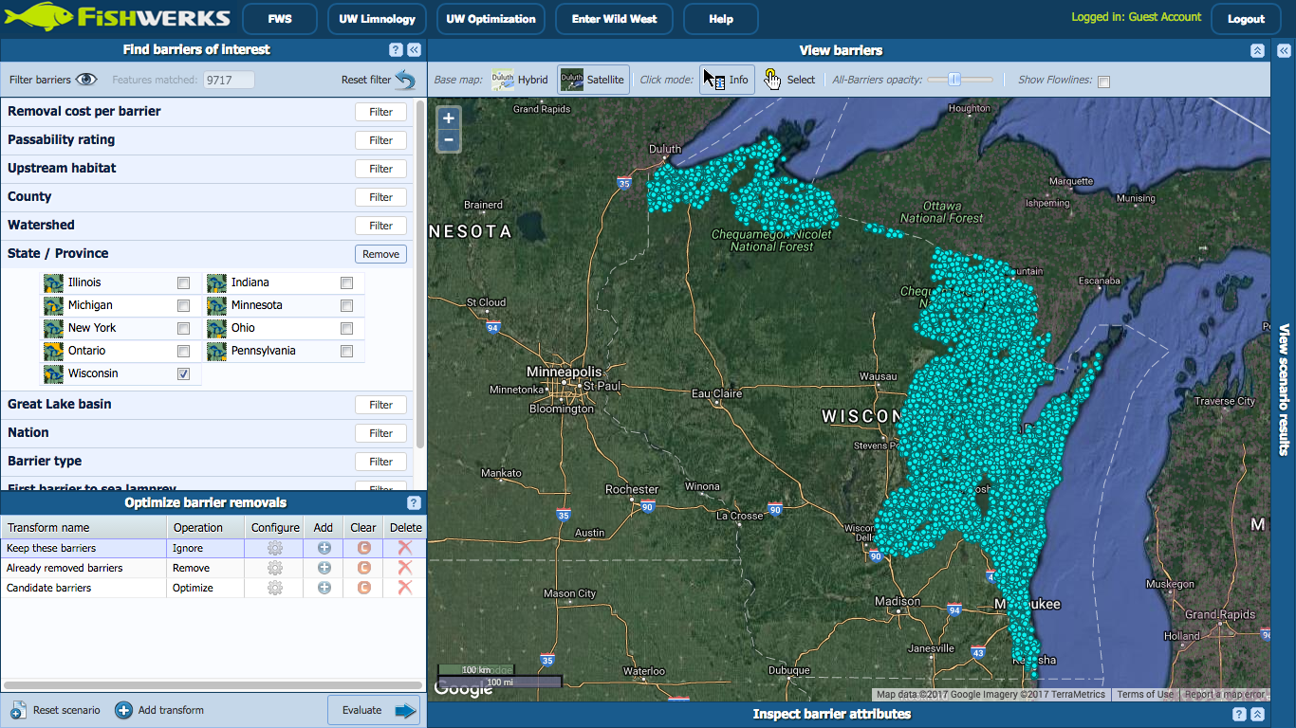Image resolution: width=1296 pixels, height=728 pixels.
Task: Open the Enter Wild West menu
Action: pos(615,19)
